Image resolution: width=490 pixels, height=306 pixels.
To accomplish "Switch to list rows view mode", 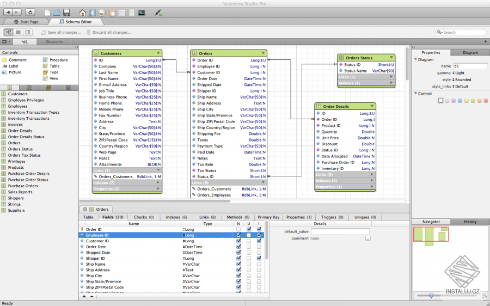I will click(x=18, y=32).
